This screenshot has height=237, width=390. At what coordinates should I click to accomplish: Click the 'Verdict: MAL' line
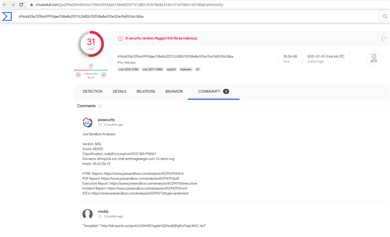(92, 144)
